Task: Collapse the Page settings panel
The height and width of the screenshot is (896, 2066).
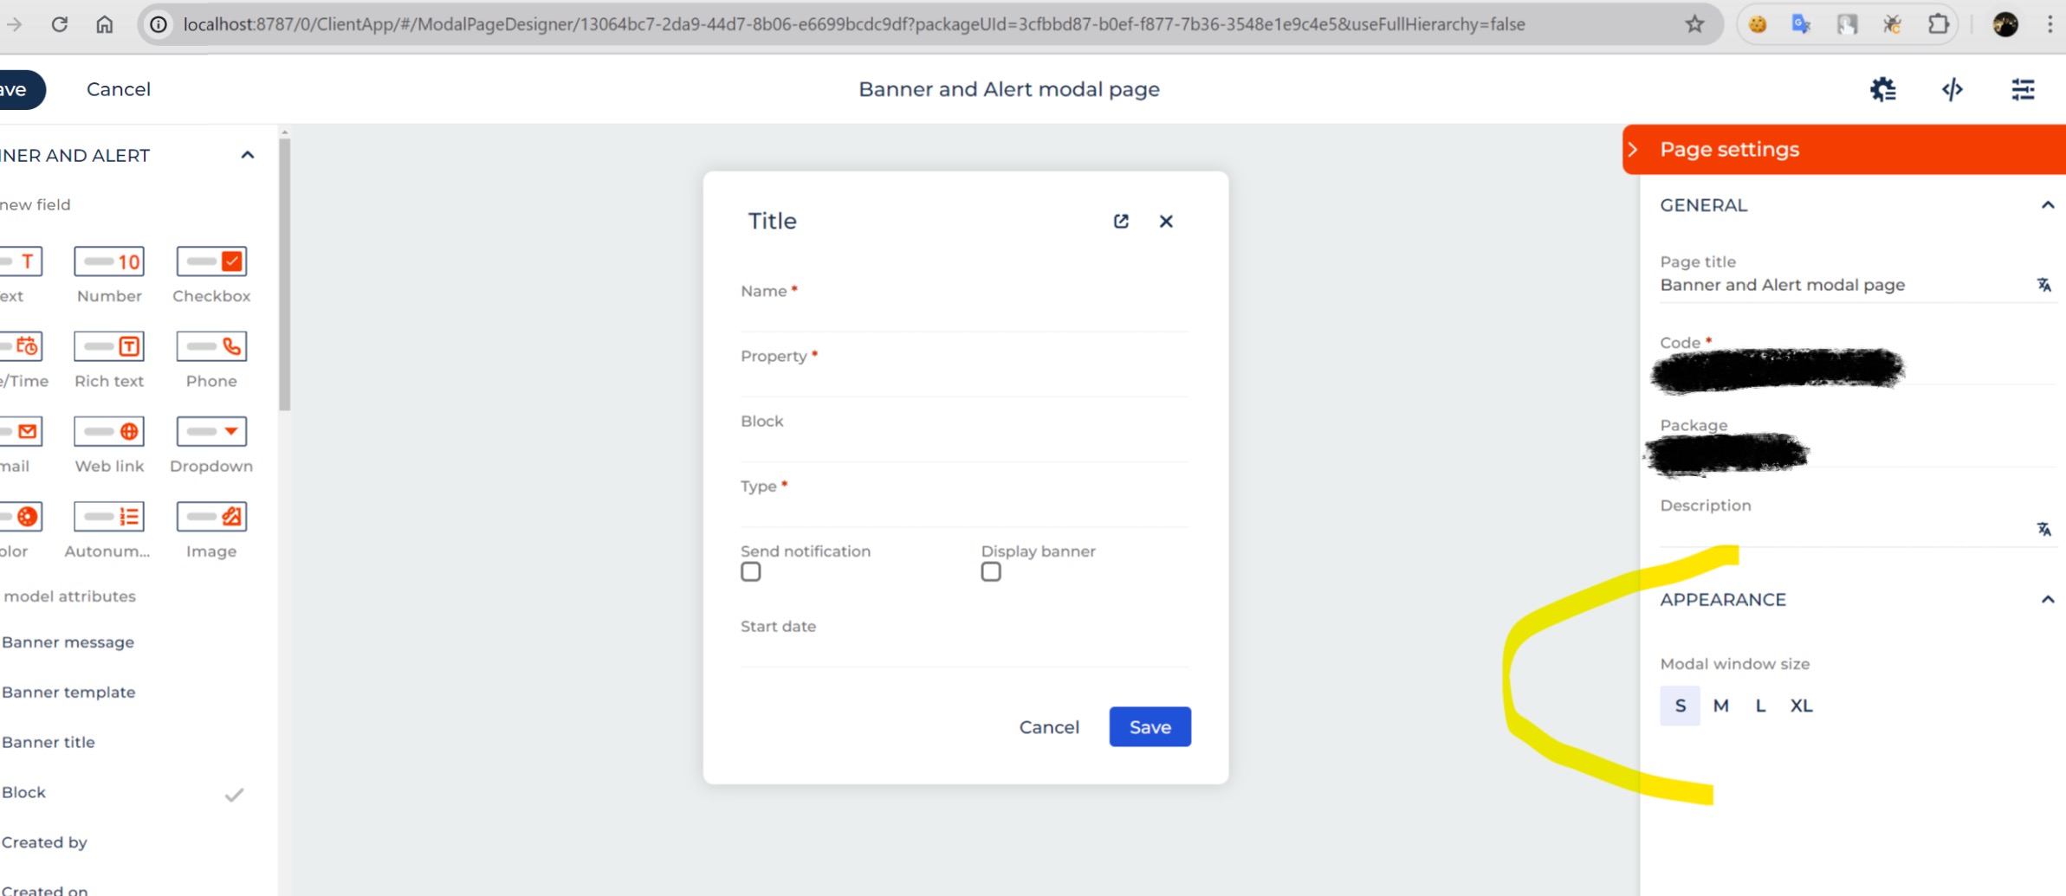Action: (x=1635, y=148)
